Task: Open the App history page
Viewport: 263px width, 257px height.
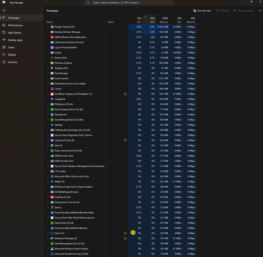Action: [22, 33]
